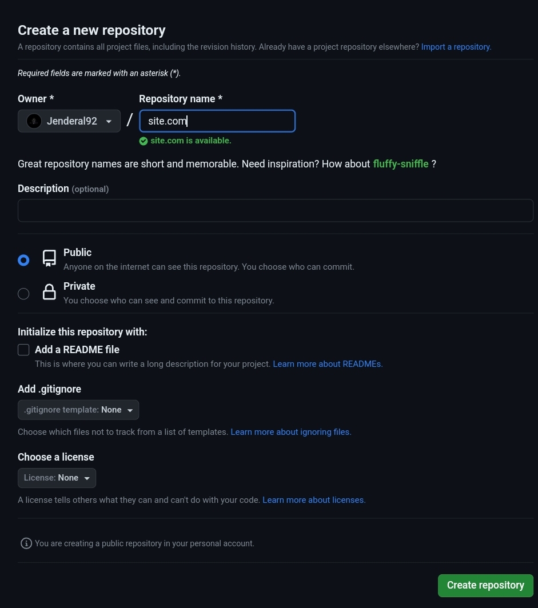This screenshot has height=608, width=538.
Task: Click the private repository lock icon
Action: click(49, 292)
